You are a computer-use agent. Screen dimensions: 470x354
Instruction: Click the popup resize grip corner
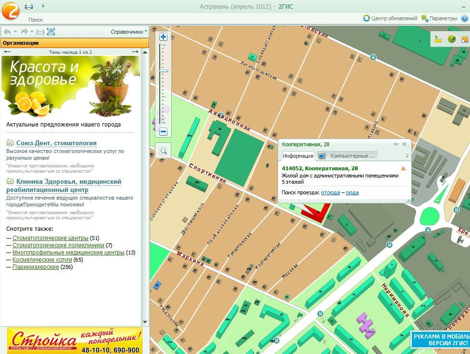(408, 201)
